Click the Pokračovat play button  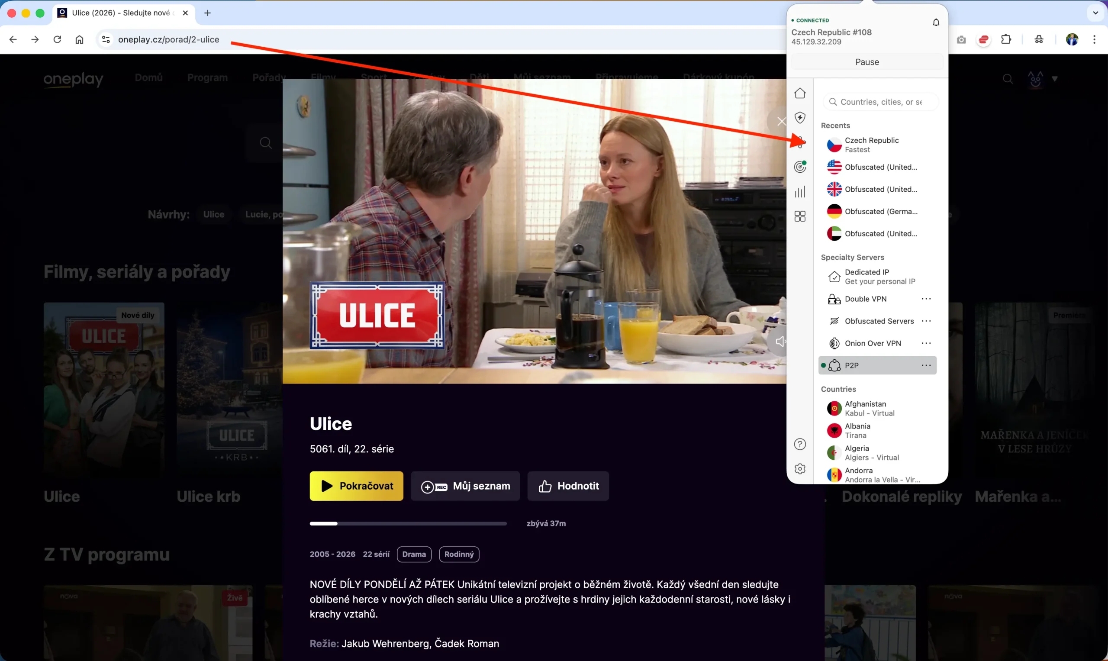(x=356, y=486)
